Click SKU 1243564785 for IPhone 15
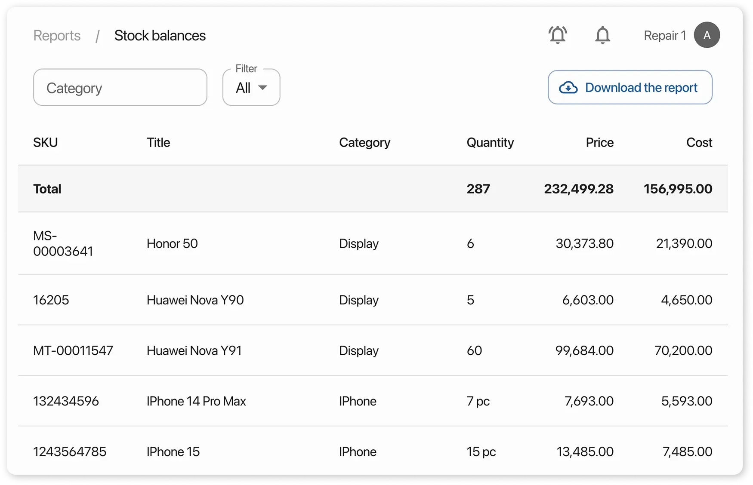This screenshot has width=753, height=485. coord(70,451)
